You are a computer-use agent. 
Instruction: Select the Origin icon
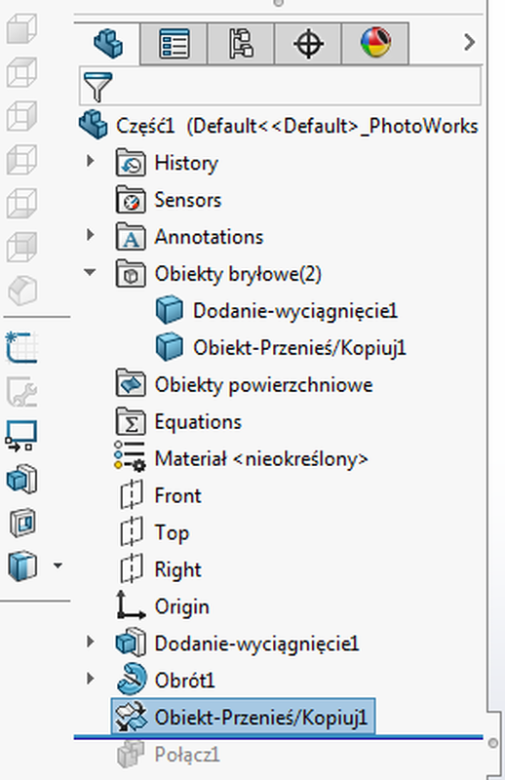point(131,604)
